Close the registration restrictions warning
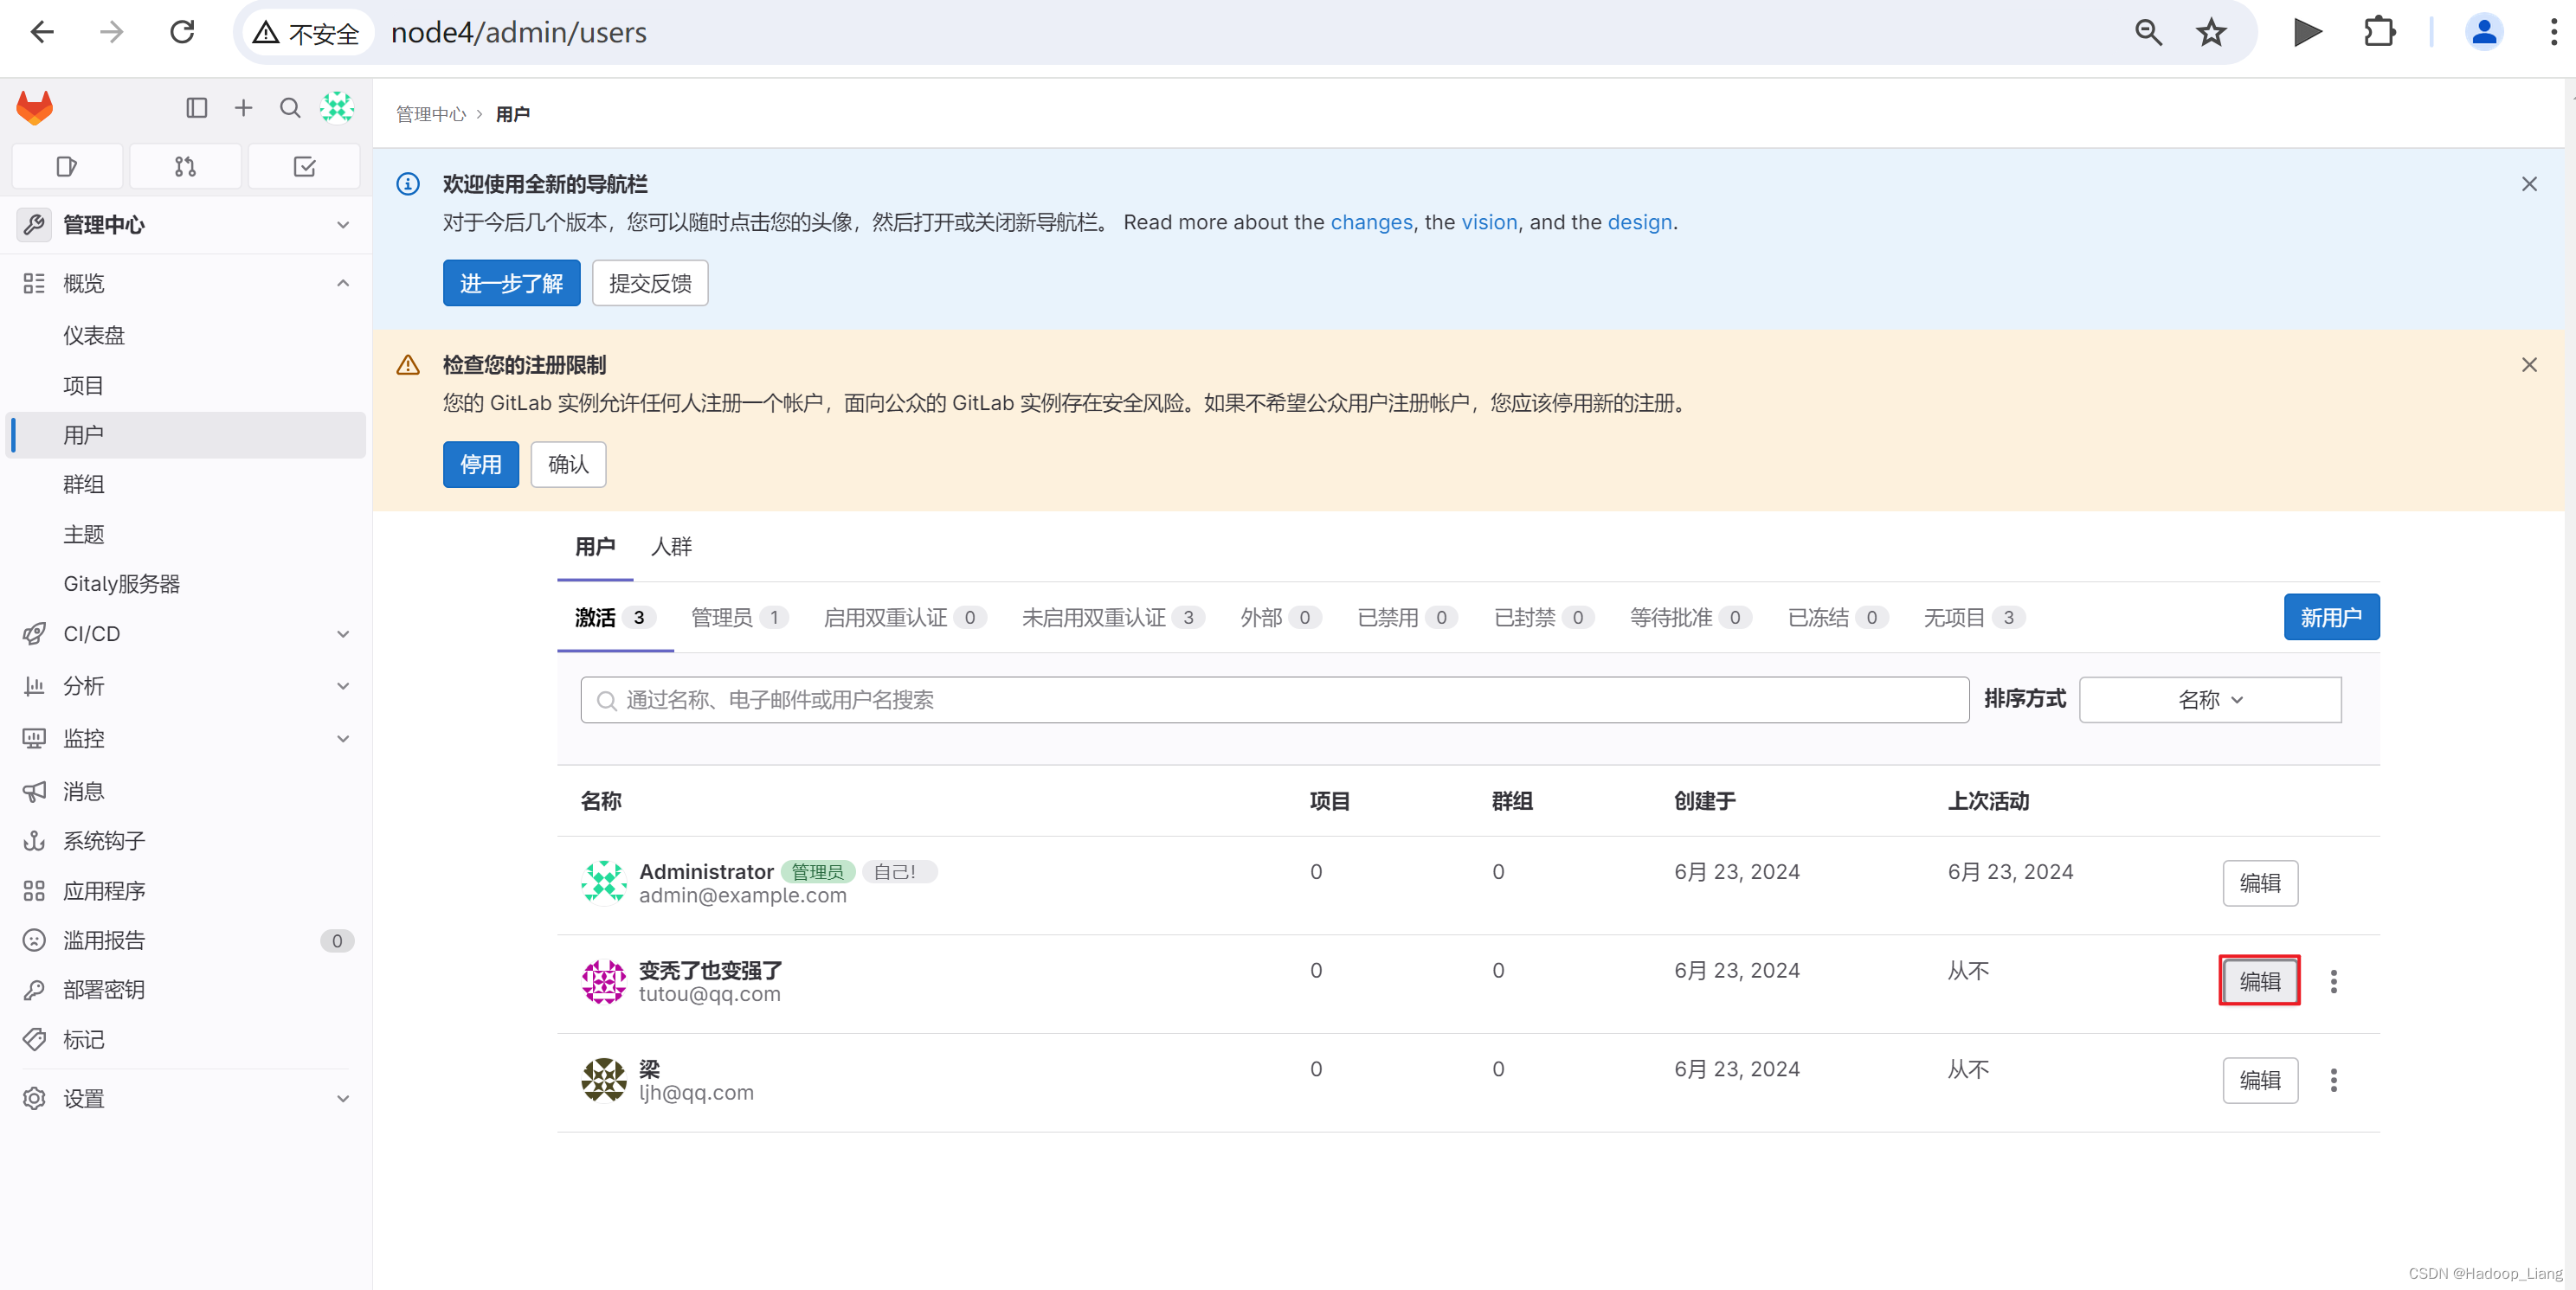The height and width of the screenshot is (1290, 2576). tap(2528, 365)
